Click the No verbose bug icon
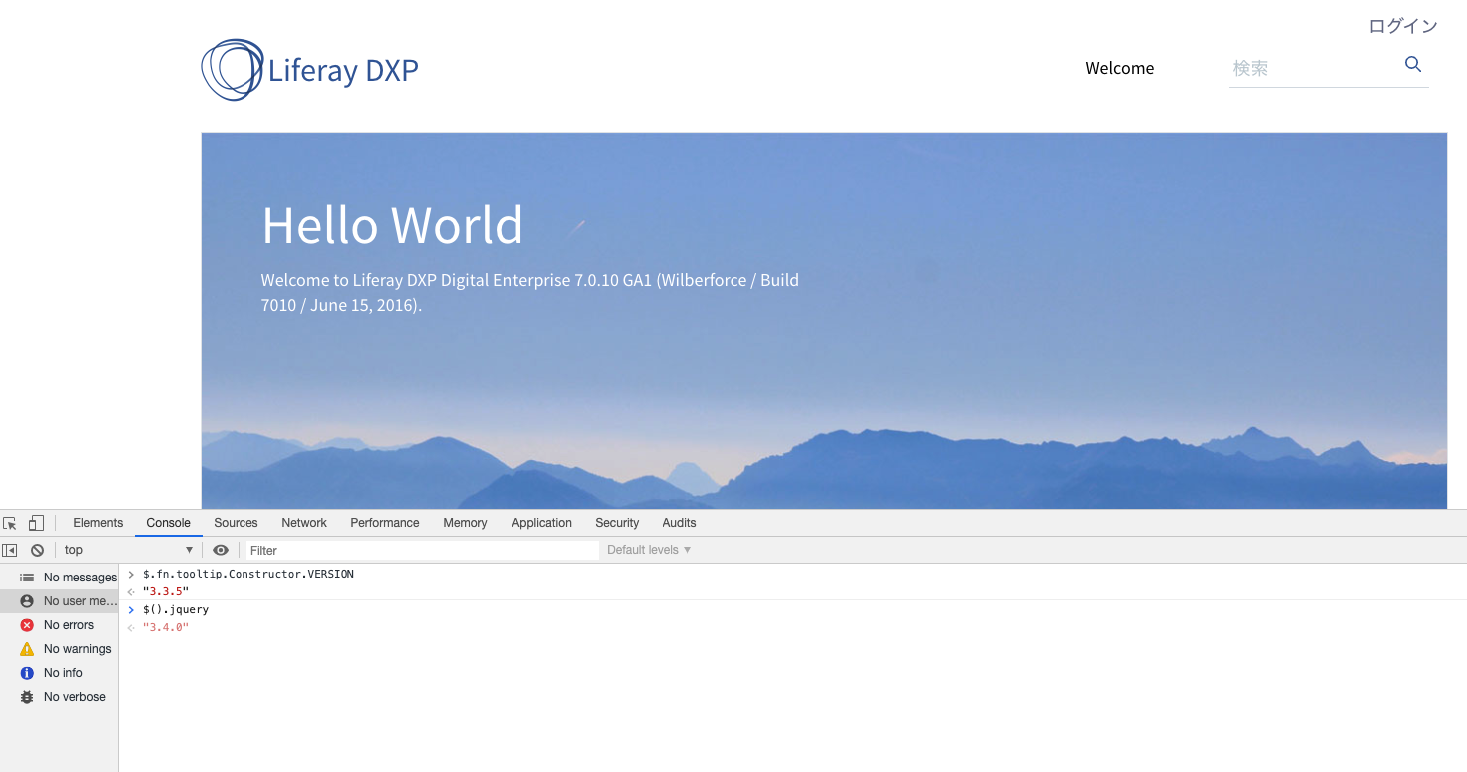The width and height of the screenshot is (1467, 772). click(x=27, y=697)
